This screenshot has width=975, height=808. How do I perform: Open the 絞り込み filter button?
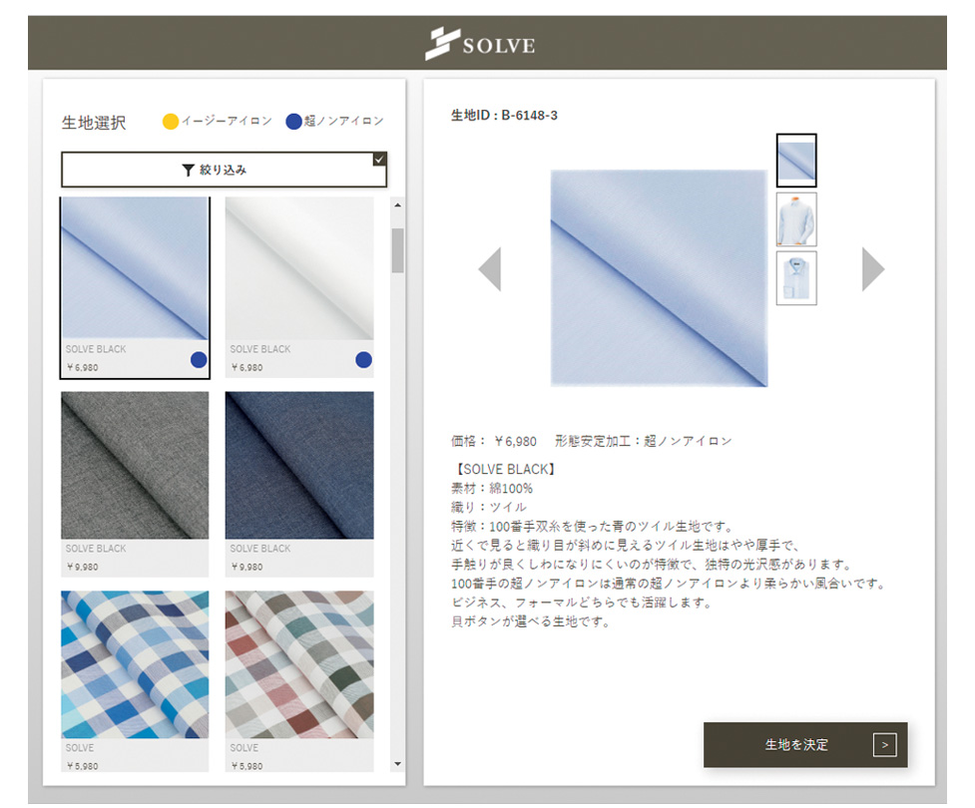(224, 170)
